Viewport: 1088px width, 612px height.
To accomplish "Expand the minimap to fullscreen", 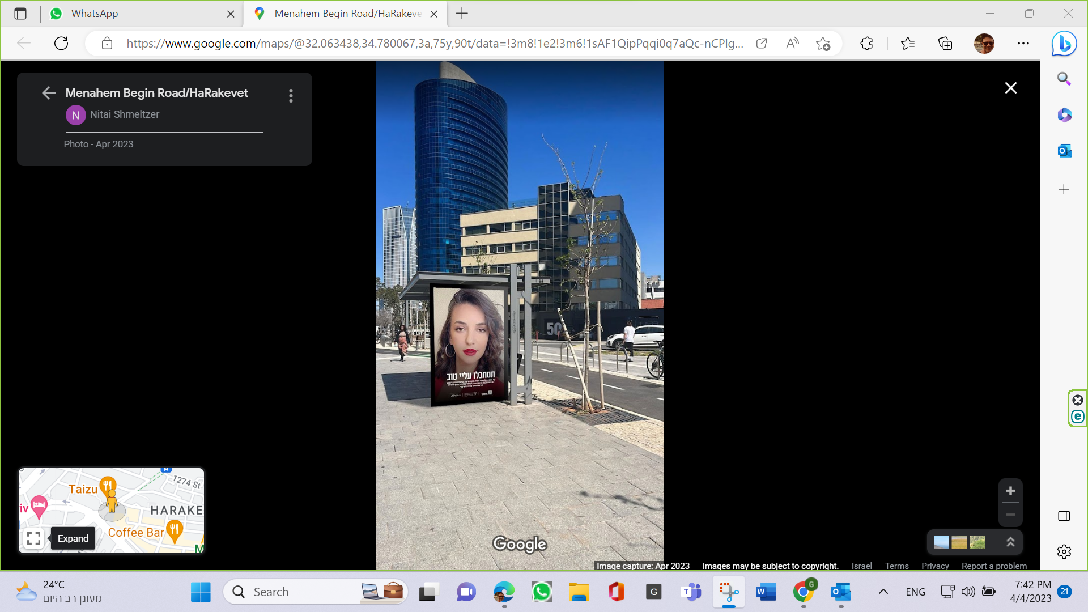I will pyautogui.click(x=34, y=538).
